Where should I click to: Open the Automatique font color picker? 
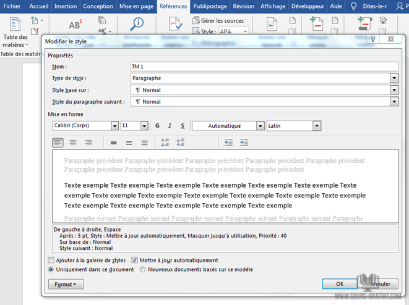click(x=260, y=126)
